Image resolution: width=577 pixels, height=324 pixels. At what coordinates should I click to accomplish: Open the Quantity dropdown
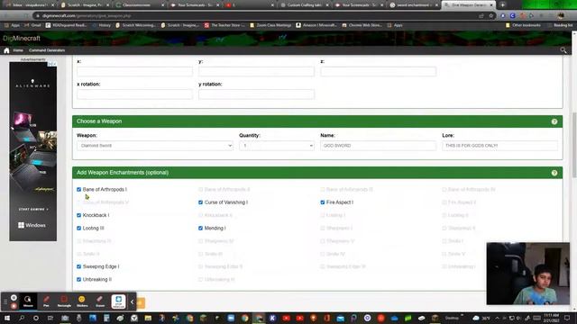coord(277,146)
